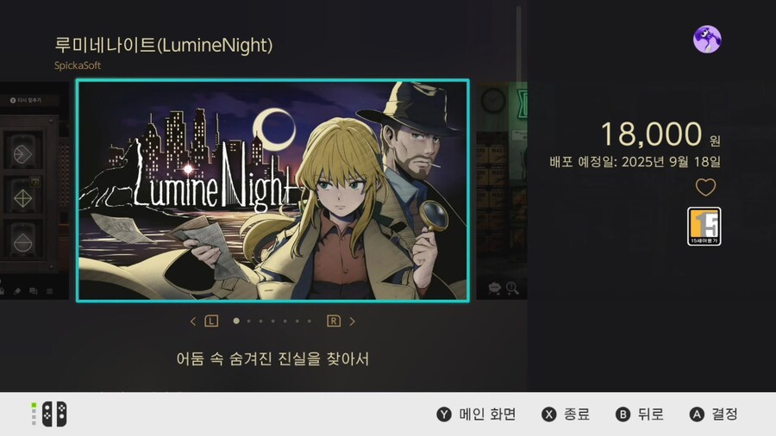
Task: Click the A 결정 button
Action: [714, 414]
